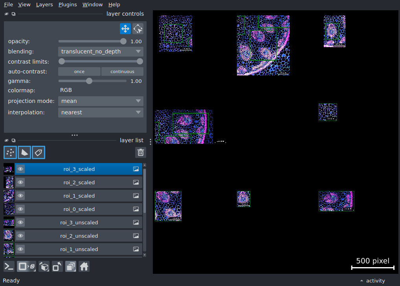
Task: Toggle visibility of roi_1_scaled layer
Action: [20, 196]
